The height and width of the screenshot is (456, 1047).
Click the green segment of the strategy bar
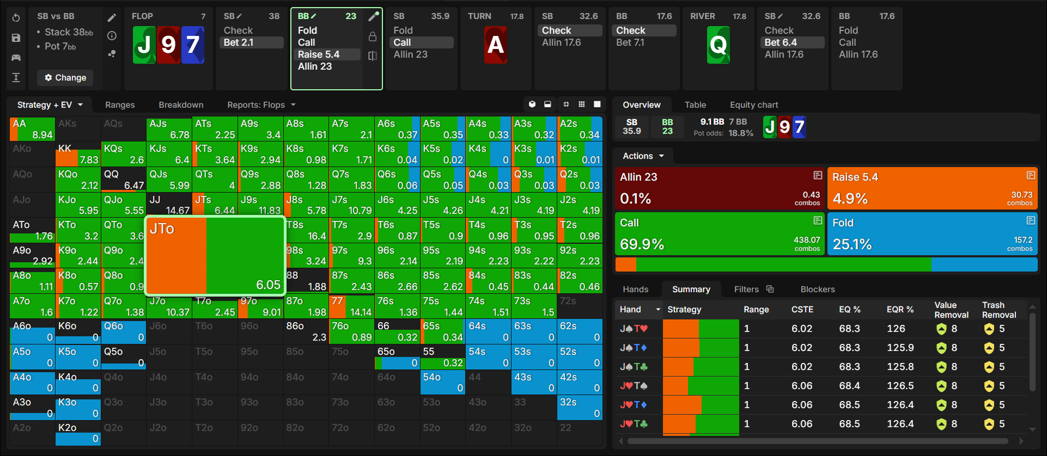pos(783,264)
